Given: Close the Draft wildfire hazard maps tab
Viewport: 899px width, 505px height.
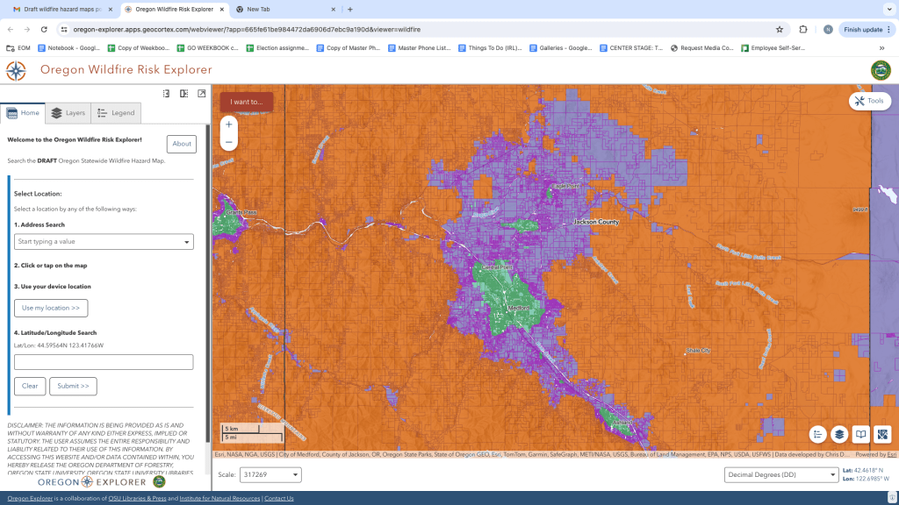Looking at the screenshot, I should 111,9.
